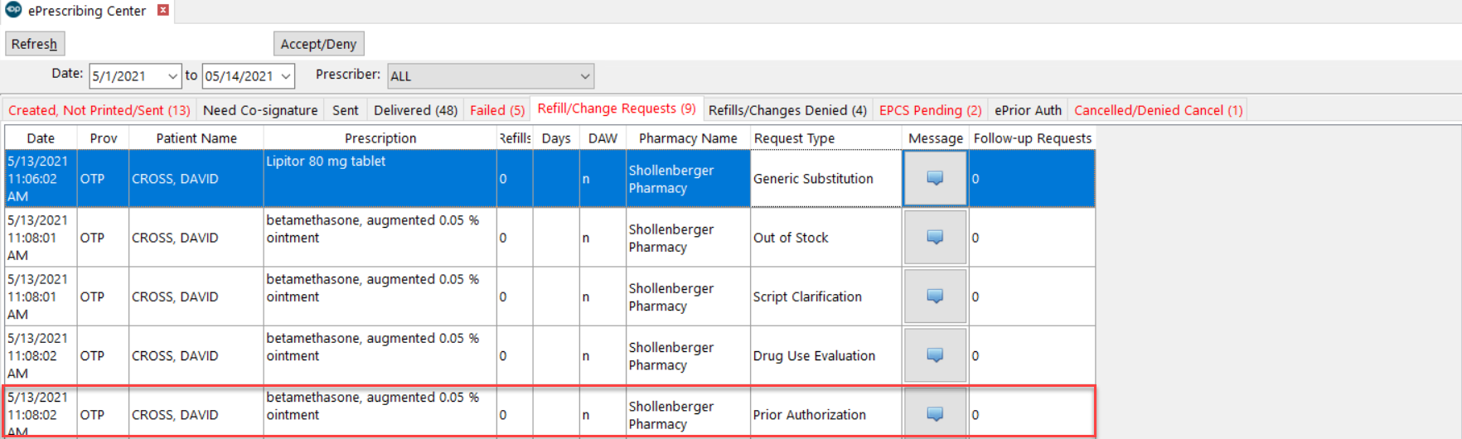Sort by the Prov column header
The width and height of the screenshot is (1462, 439).
[x=104, y=138]
